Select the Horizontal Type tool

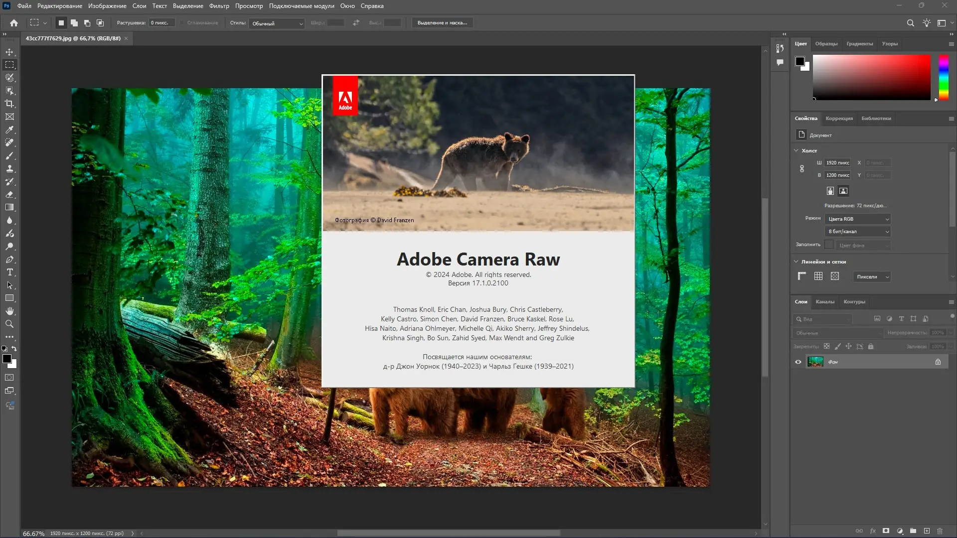(9, 272)
